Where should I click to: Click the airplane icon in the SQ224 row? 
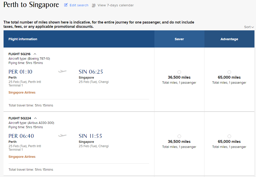[x=62, y=136]
